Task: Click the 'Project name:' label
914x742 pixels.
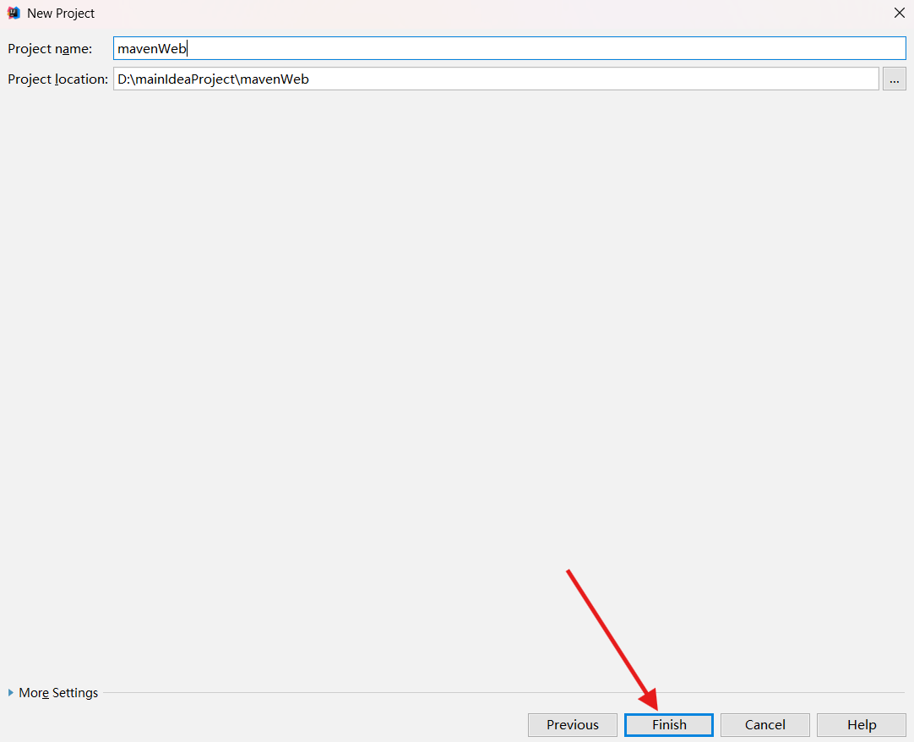Action: 50,49
